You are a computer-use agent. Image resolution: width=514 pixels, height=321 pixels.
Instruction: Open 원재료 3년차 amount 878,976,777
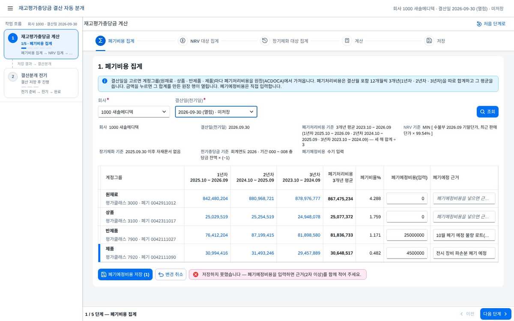[x=308, y=199]
